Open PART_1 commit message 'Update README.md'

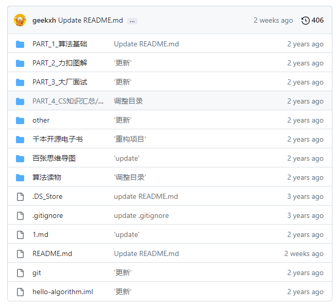[x=146, y=44]
